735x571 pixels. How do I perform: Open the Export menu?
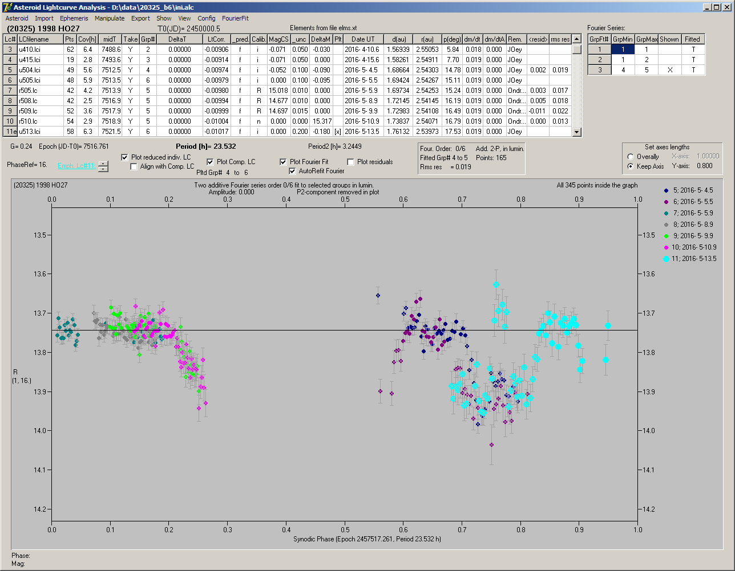[x=140, y=18]
